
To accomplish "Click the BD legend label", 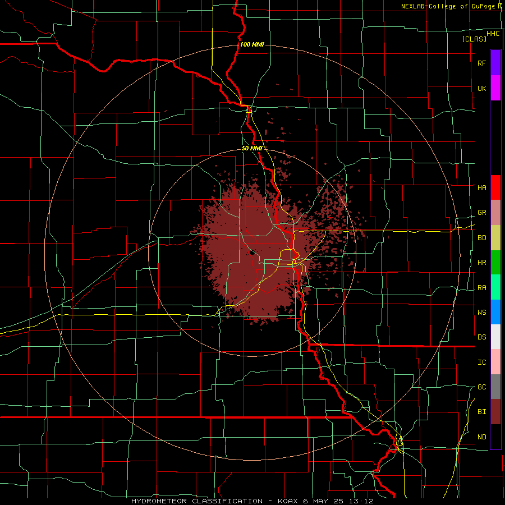I will tap(481, 238).
